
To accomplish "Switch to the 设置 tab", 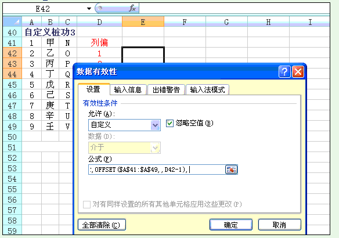I will 93,89.
